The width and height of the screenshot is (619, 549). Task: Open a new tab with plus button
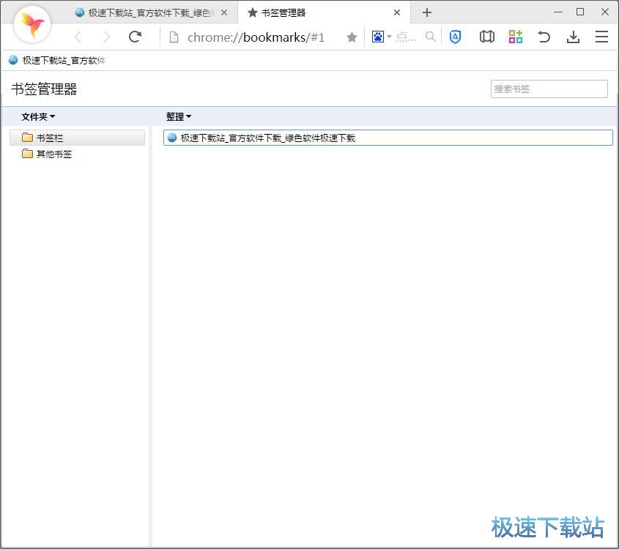click(x=427, y=12)
